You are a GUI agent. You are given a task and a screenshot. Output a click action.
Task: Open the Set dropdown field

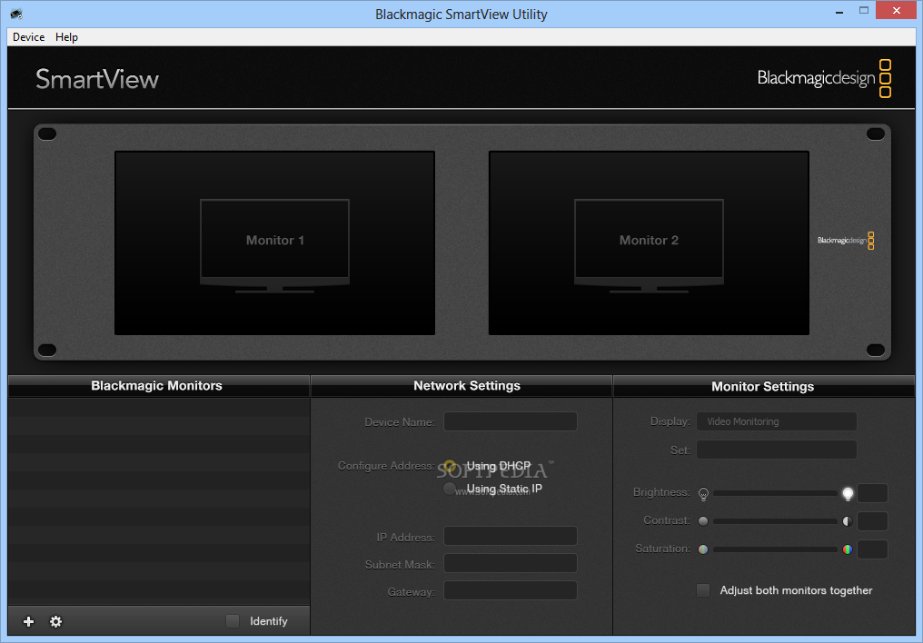tap(777, 450)
